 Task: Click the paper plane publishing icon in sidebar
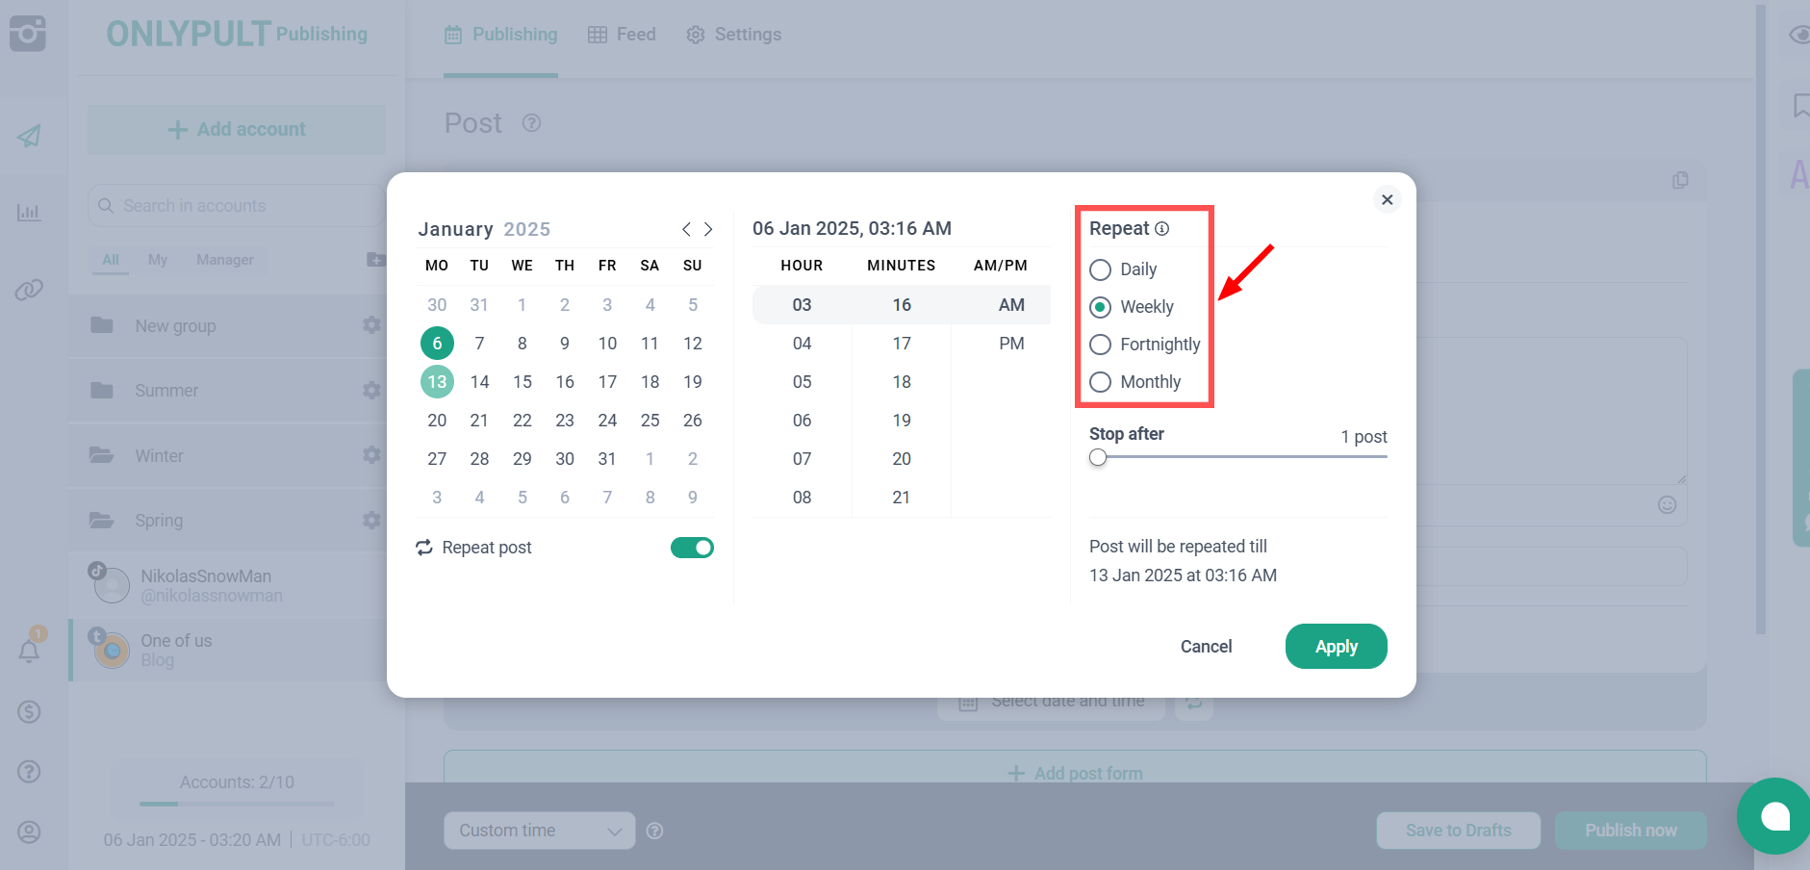click(29, 136)
